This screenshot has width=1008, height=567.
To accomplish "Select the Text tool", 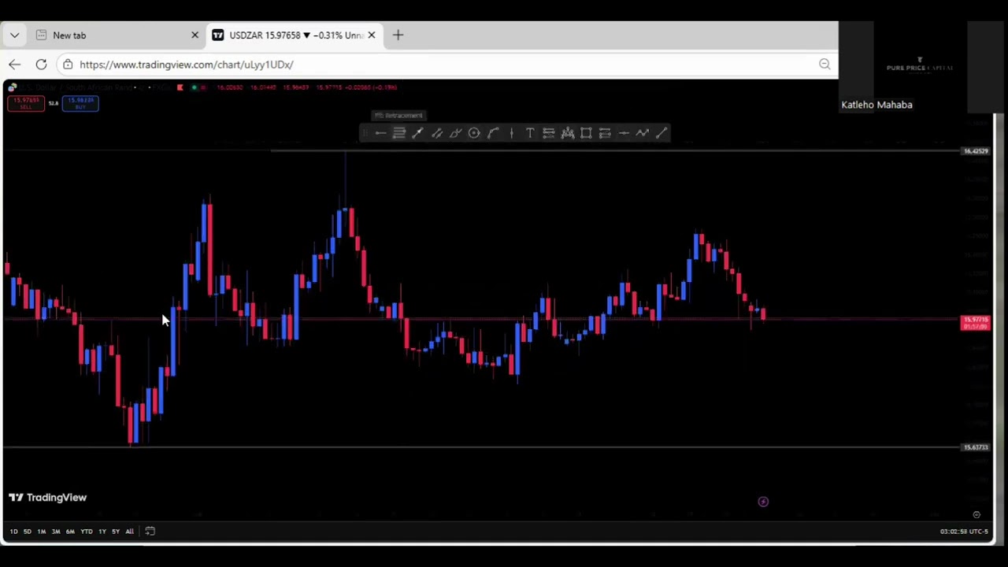I will 530,133.
